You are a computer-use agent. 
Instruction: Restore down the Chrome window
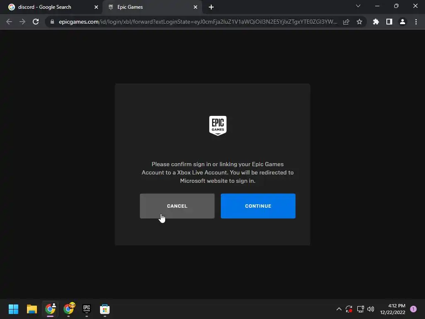(x=396, y=6)
